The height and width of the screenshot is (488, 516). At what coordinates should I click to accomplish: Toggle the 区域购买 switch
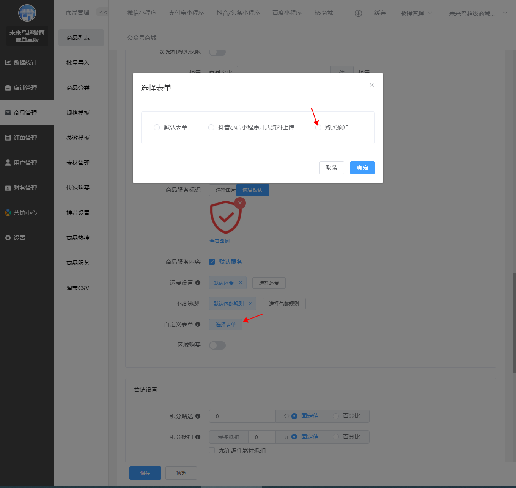pyautogui.click(x=217, y=345)
